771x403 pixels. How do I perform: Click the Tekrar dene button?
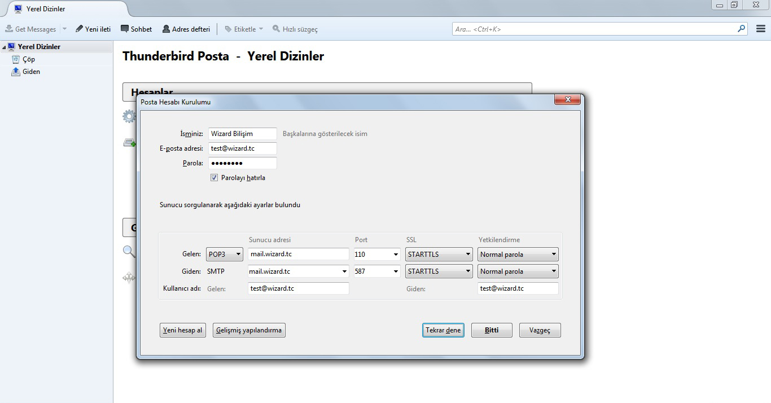(443, 330)
